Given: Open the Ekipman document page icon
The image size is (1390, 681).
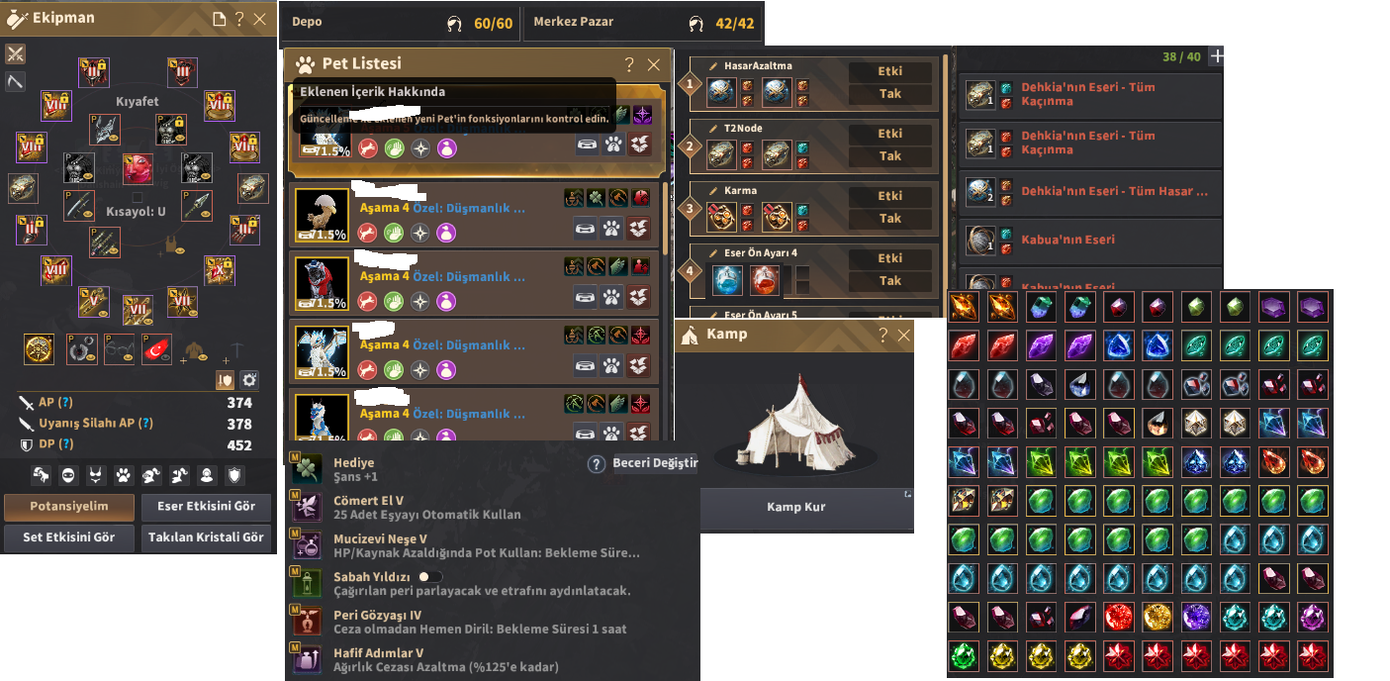Looking at the screenshot, I should [x=219, y=19].
